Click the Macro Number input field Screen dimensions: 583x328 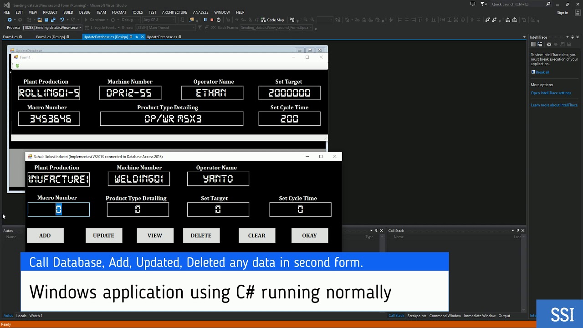[59, 210]
